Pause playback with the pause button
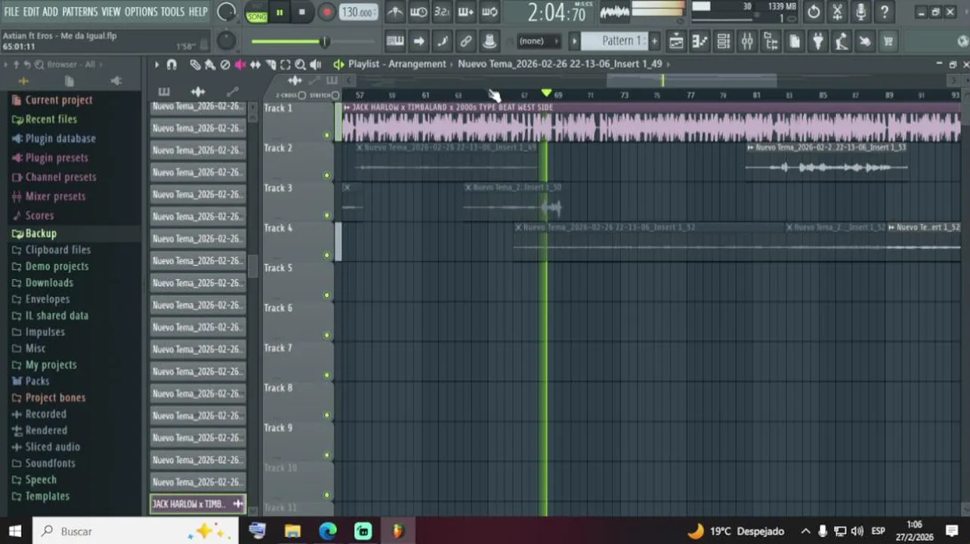970x544 pixels. tap(280, 12)
